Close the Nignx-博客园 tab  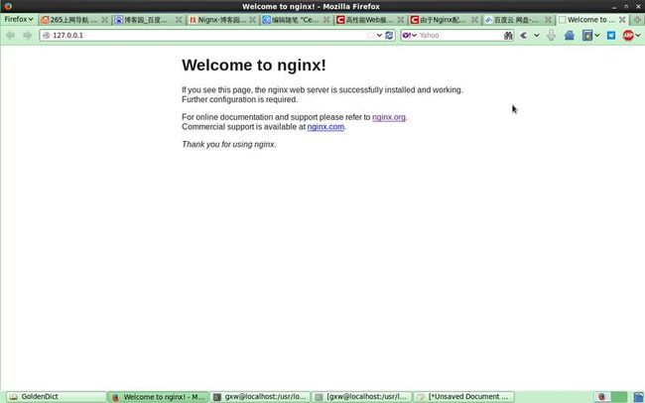tap(253, 20)
